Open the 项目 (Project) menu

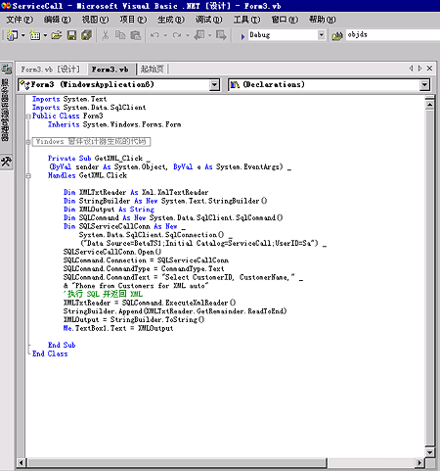tap(133, 20)
